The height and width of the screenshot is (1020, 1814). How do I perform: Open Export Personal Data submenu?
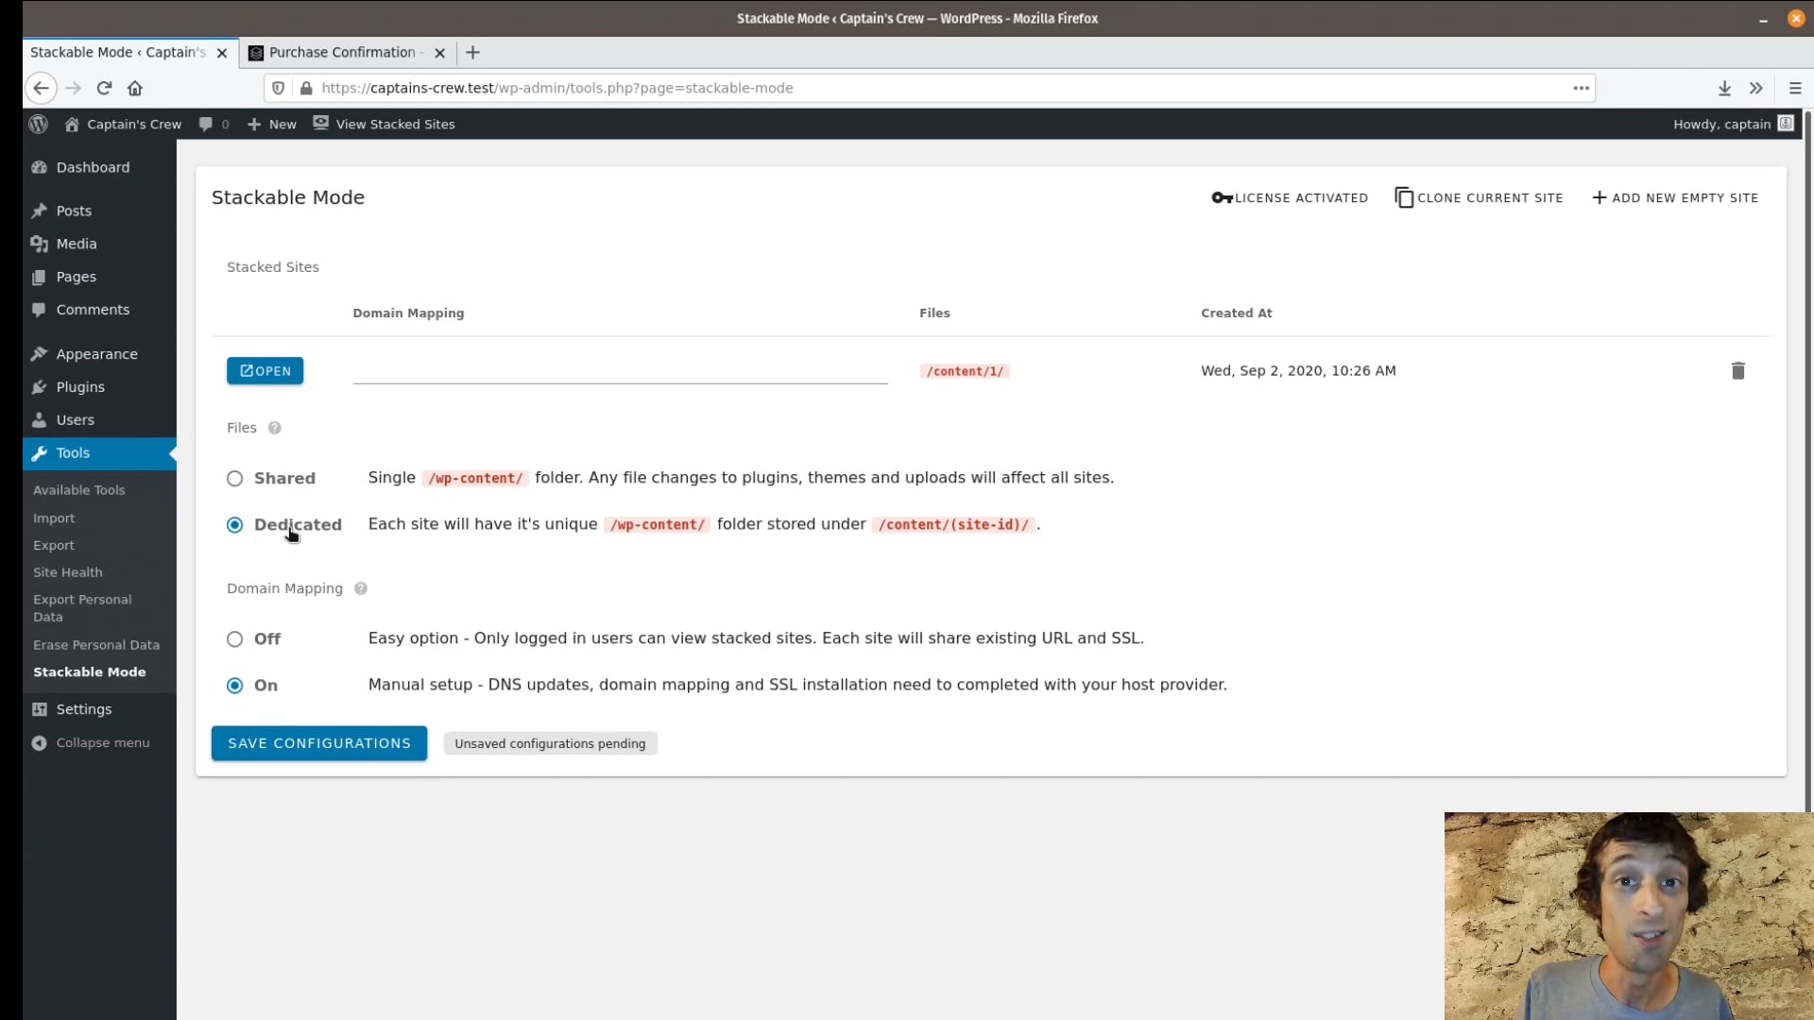82,608
